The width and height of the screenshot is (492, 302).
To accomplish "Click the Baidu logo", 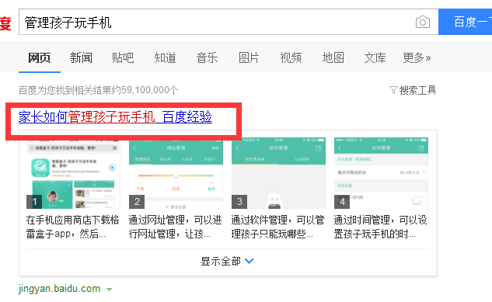I will click(5, 23).
